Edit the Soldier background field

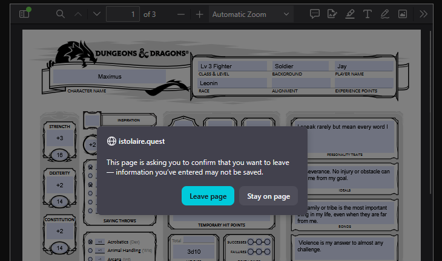[x=300, y=66]
